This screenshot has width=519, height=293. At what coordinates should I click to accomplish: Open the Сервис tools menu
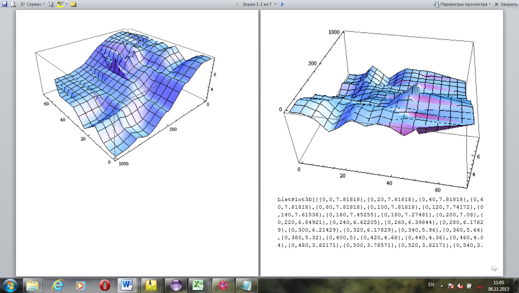pos(32,4)
